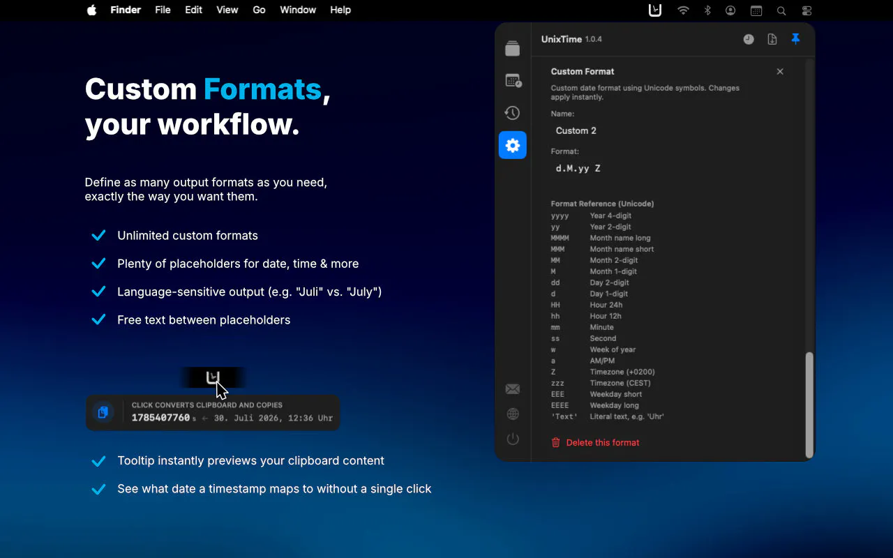Screen dimensions: 893x558
Task: Click the MMMM Month name long row
Action: pyautogui.click(x=601, y=238)
